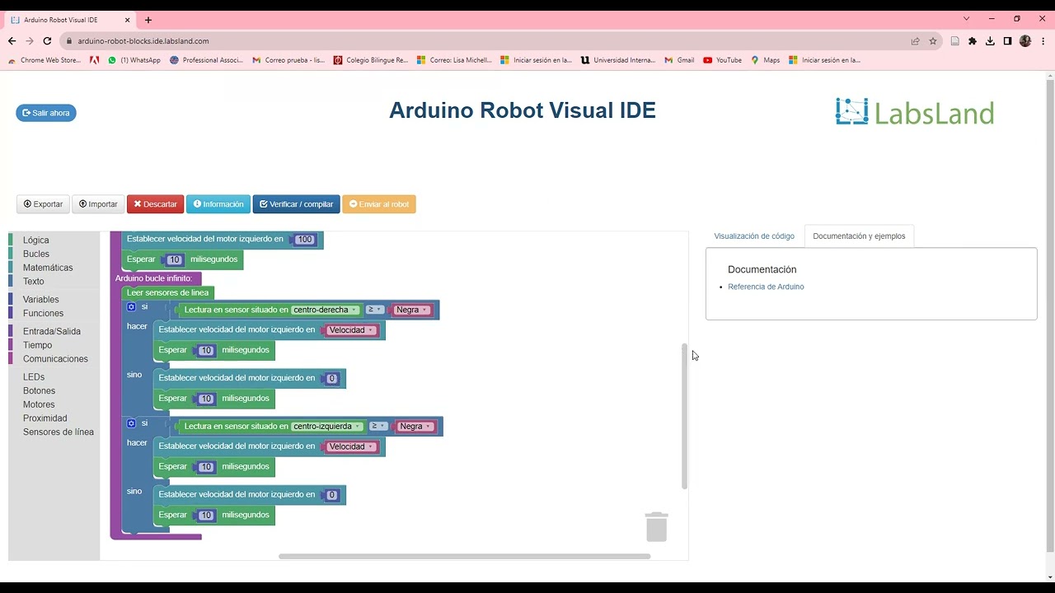The height and width of the screenshot is (593, 1055).
Task: Open the Velocidad dropdown in second hacer block
Action: pos(351,446)
